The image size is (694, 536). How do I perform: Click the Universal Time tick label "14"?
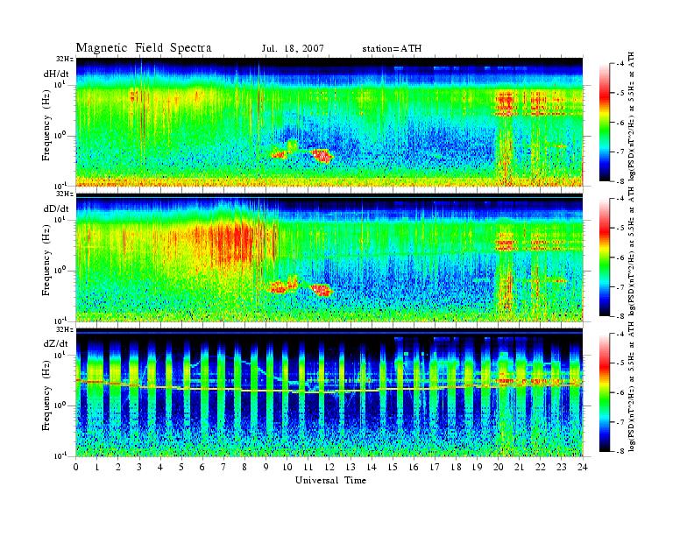(372, 468)
